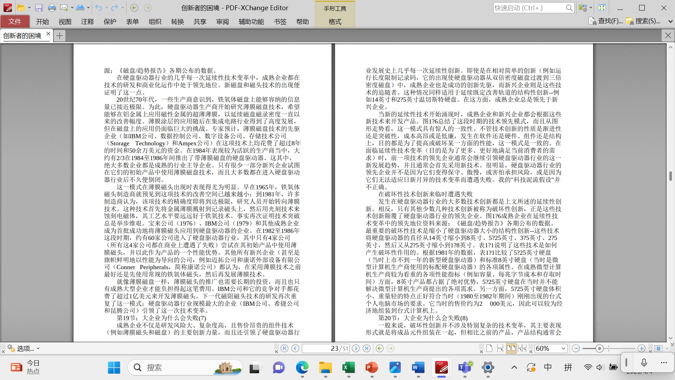Go to the first page button

(284, 348)
